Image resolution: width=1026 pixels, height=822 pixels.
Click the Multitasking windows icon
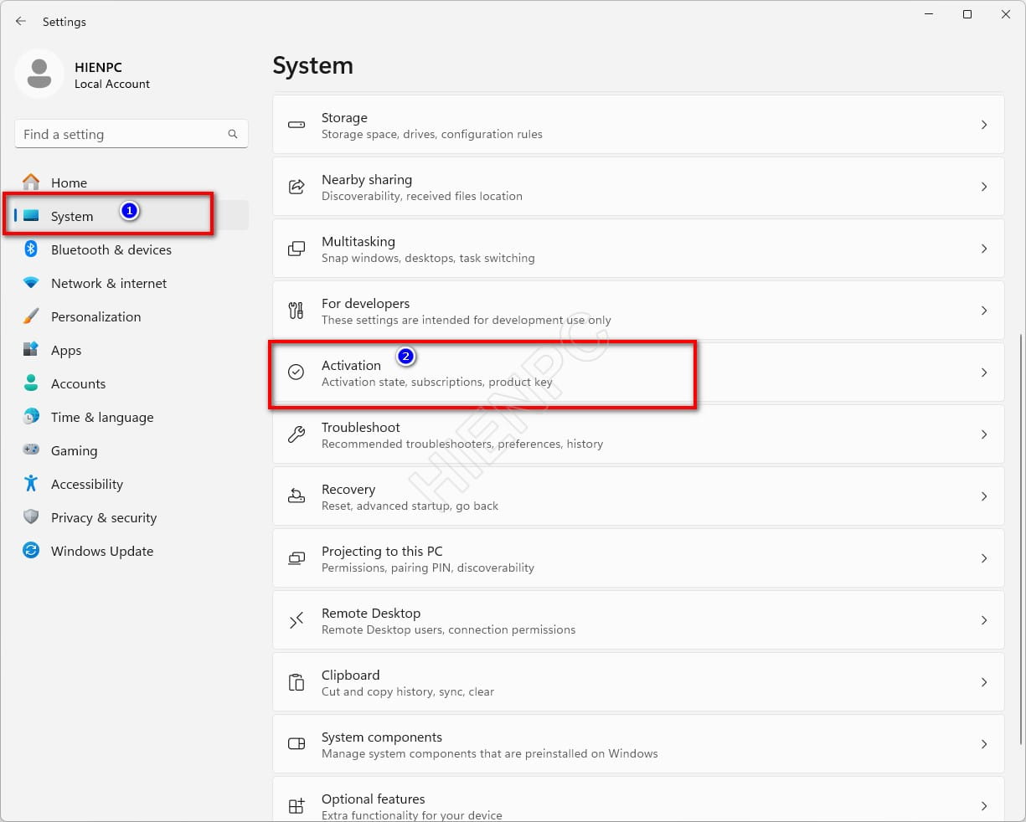[296, 249]
